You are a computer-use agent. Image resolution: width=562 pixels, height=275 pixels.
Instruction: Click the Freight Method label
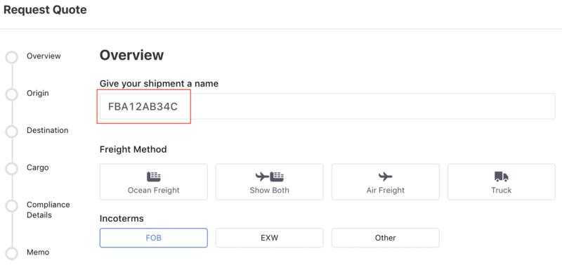[x=133, y=149]
